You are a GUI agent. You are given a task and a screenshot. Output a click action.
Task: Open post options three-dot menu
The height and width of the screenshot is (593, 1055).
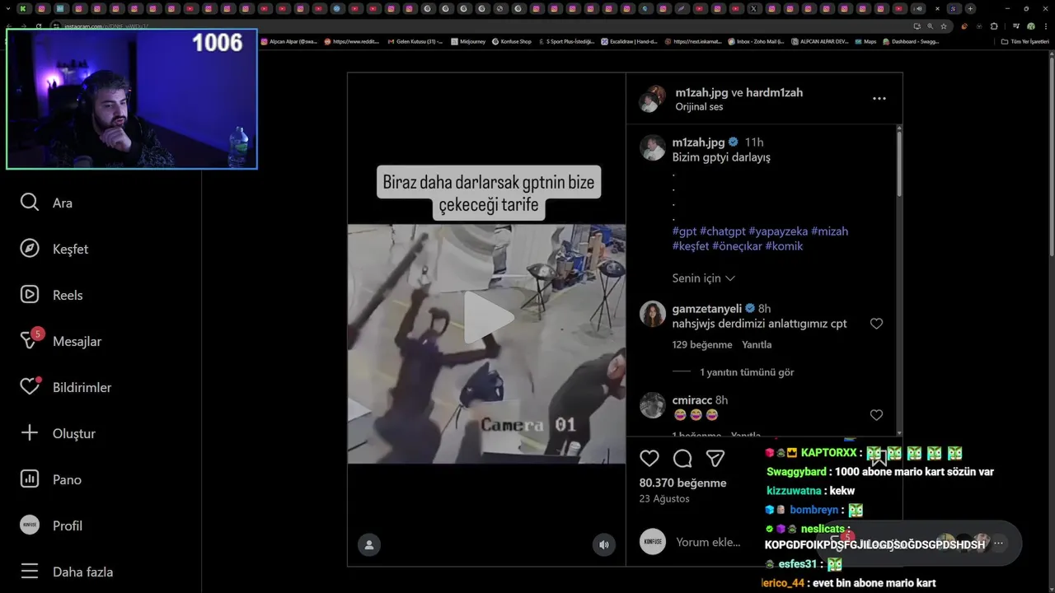[x=879, y=98]
